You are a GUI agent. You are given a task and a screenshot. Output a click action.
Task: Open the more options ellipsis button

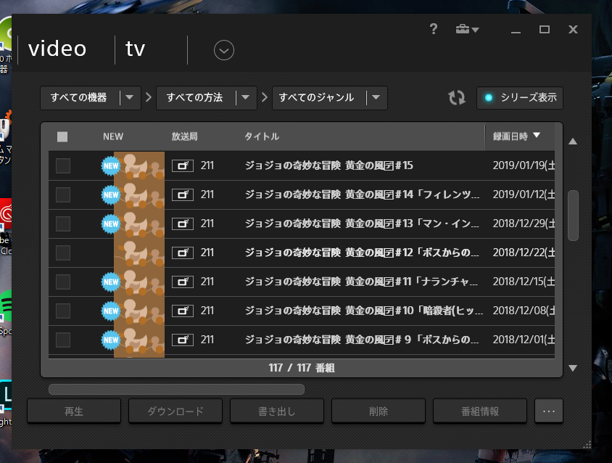(549, 411)
